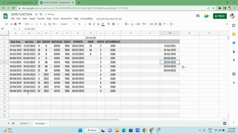
Task: Open horizontal align dropdown
Action: point(127,24)
